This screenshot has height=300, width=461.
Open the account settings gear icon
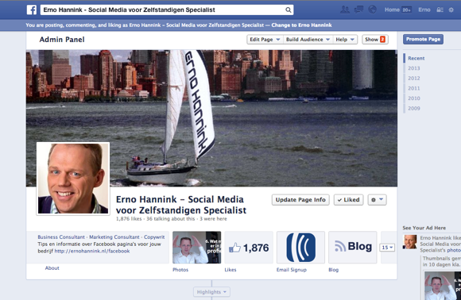click(x=451, y=10)
